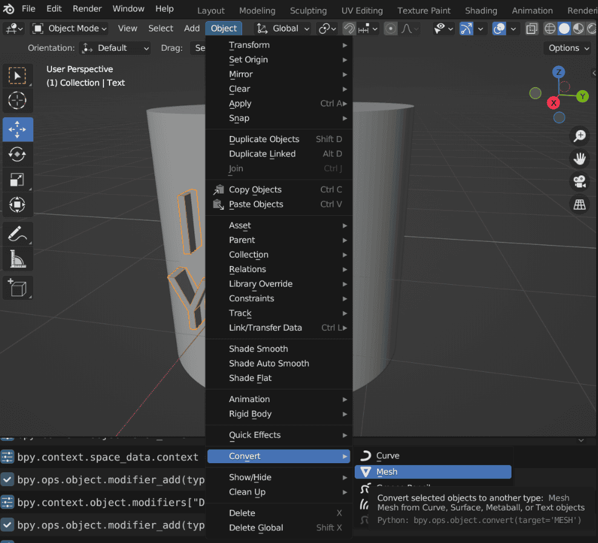598x543 pixels.
Task: Open Object Mode dropdown
Action: 70,28
